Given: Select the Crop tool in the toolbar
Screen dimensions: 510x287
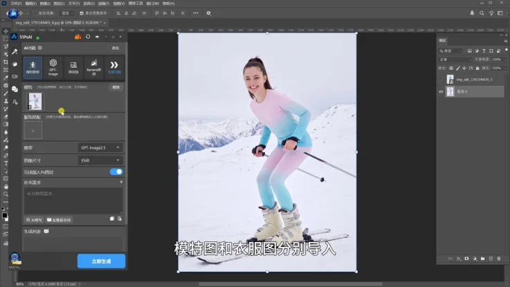Looking at the screenshot, I should pos(6,62).
